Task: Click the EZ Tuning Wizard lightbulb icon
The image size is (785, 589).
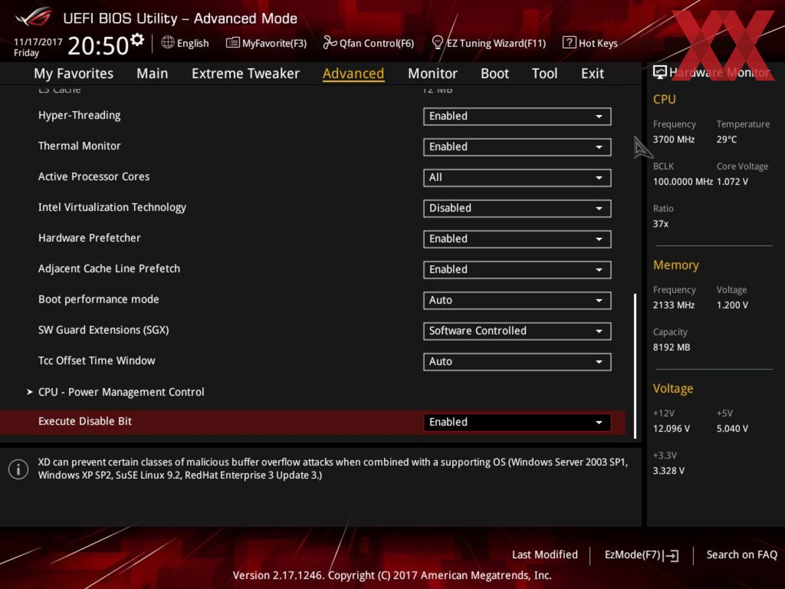Action: pos(438,42)
